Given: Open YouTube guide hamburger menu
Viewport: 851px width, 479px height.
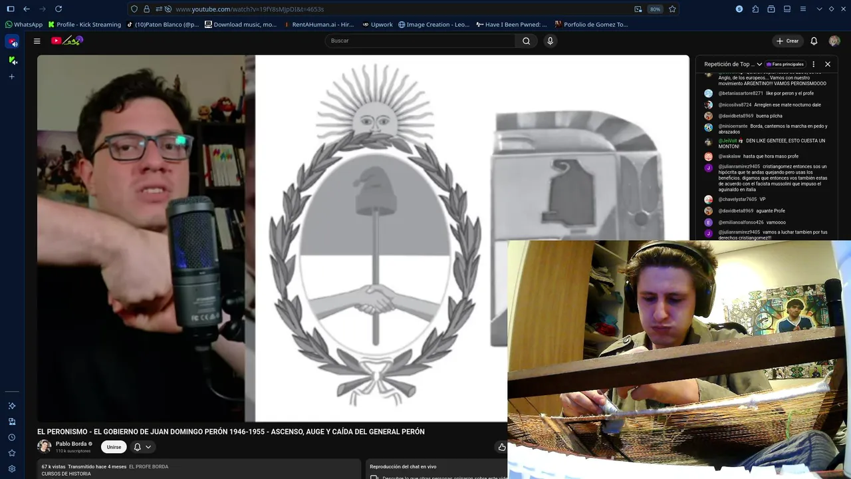Looking at the screenshot, I should [x=37, y=41].
